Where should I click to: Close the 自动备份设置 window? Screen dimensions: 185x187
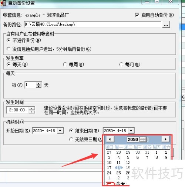171,2
